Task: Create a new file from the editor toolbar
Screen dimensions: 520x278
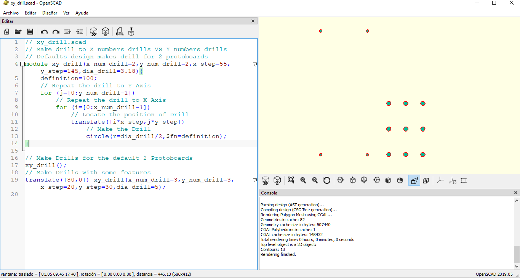Action: tap(6, 32)
